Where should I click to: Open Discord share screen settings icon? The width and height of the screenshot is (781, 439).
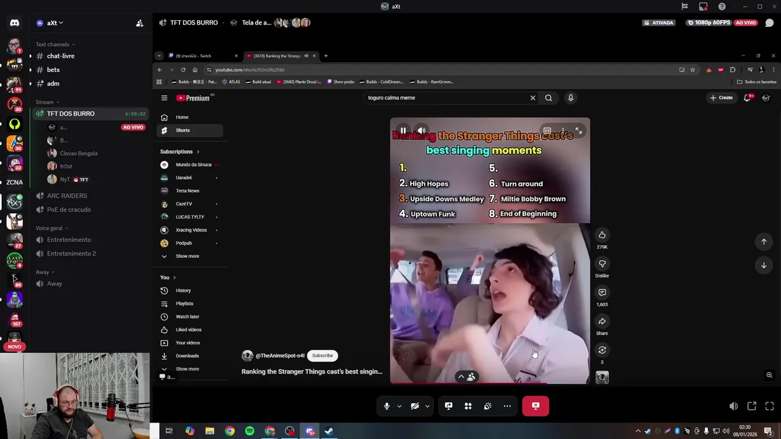[x=448, y=406]
